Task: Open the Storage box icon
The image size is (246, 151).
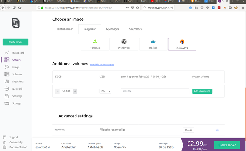Action: tap(7, 103)
